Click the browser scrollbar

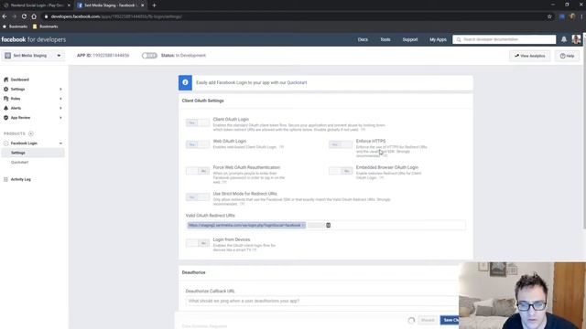click(x=584, y=131)
